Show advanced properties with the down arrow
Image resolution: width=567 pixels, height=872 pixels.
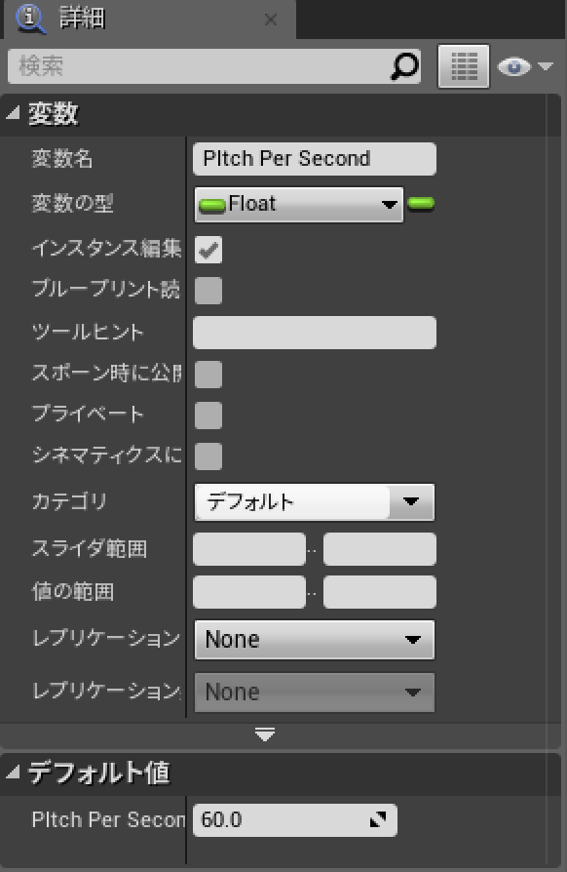[x=265, y=735]
